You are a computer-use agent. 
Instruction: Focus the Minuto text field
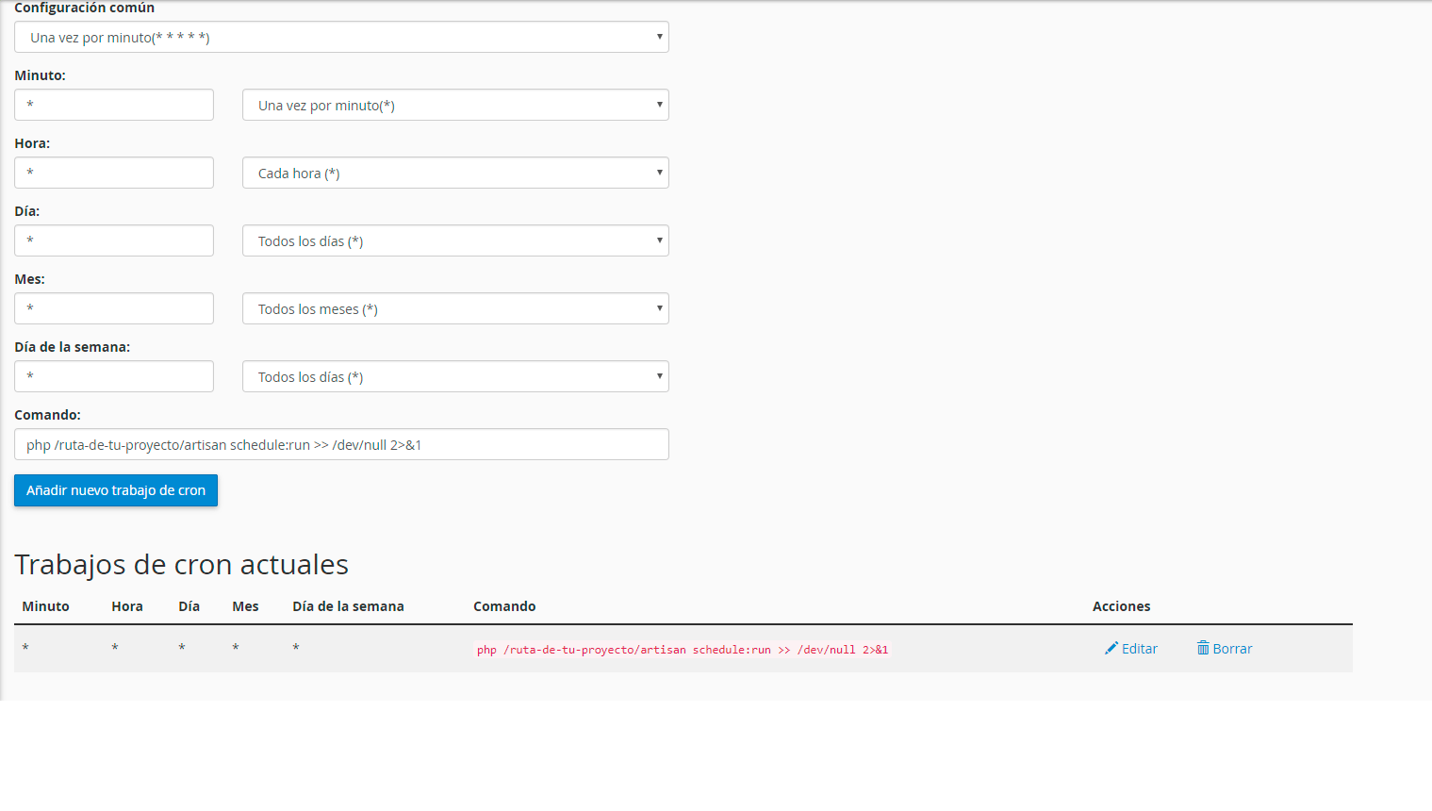[114, 105]
